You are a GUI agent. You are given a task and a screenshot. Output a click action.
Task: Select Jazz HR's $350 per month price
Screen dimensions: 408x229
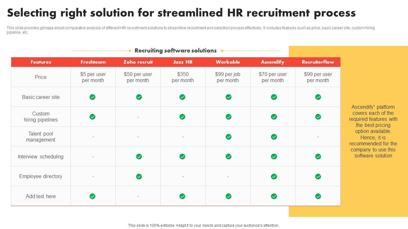coord(183,77)
